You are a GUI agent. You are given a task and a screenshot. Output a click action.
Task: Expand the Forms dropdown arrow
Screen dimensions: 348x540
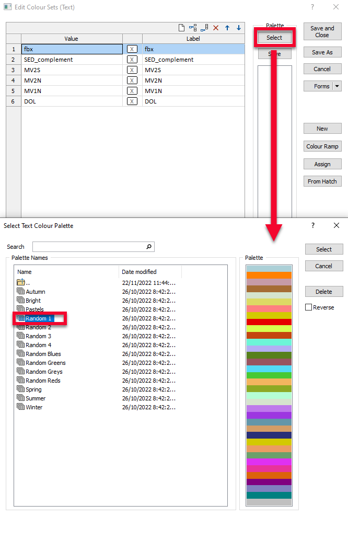pos(337,86)
